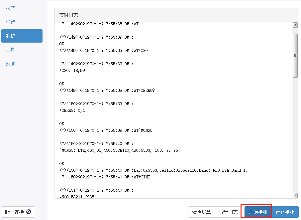Open the 状态 page in sidebar
Image resolution: width=301 pixels, height=220 pixels.
[x=11, y=8]
